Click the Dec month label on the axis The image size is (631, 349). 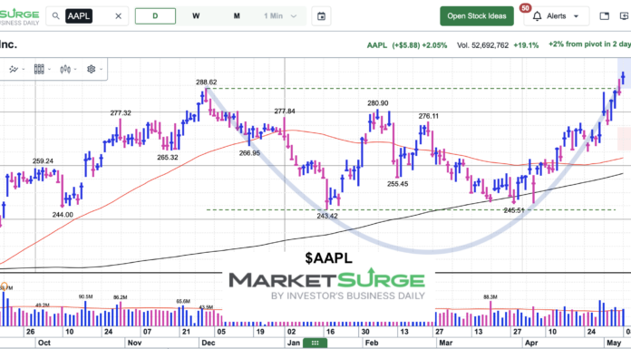pos(209,343)
